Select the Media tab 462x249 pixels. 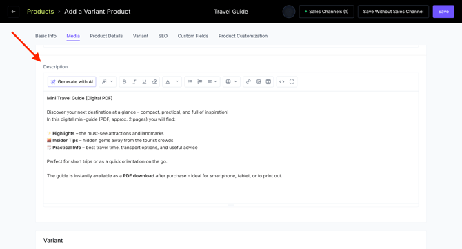point(73,36)
